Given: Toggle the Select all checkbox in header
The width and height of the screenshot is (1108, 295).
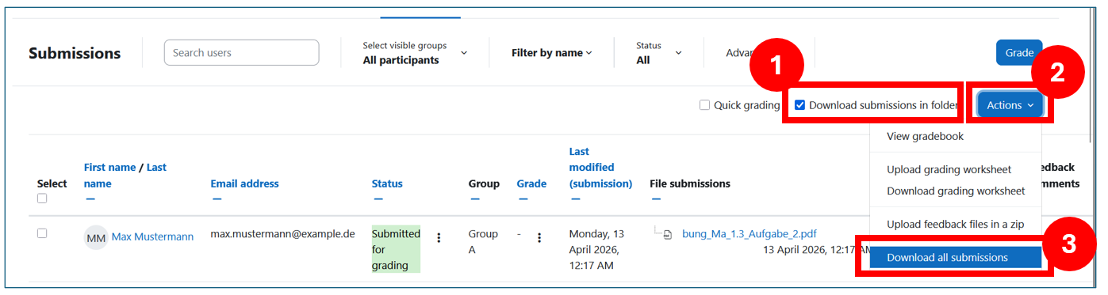Looking at the screenshot, I should pyautogui.click(x=42, y=199).
